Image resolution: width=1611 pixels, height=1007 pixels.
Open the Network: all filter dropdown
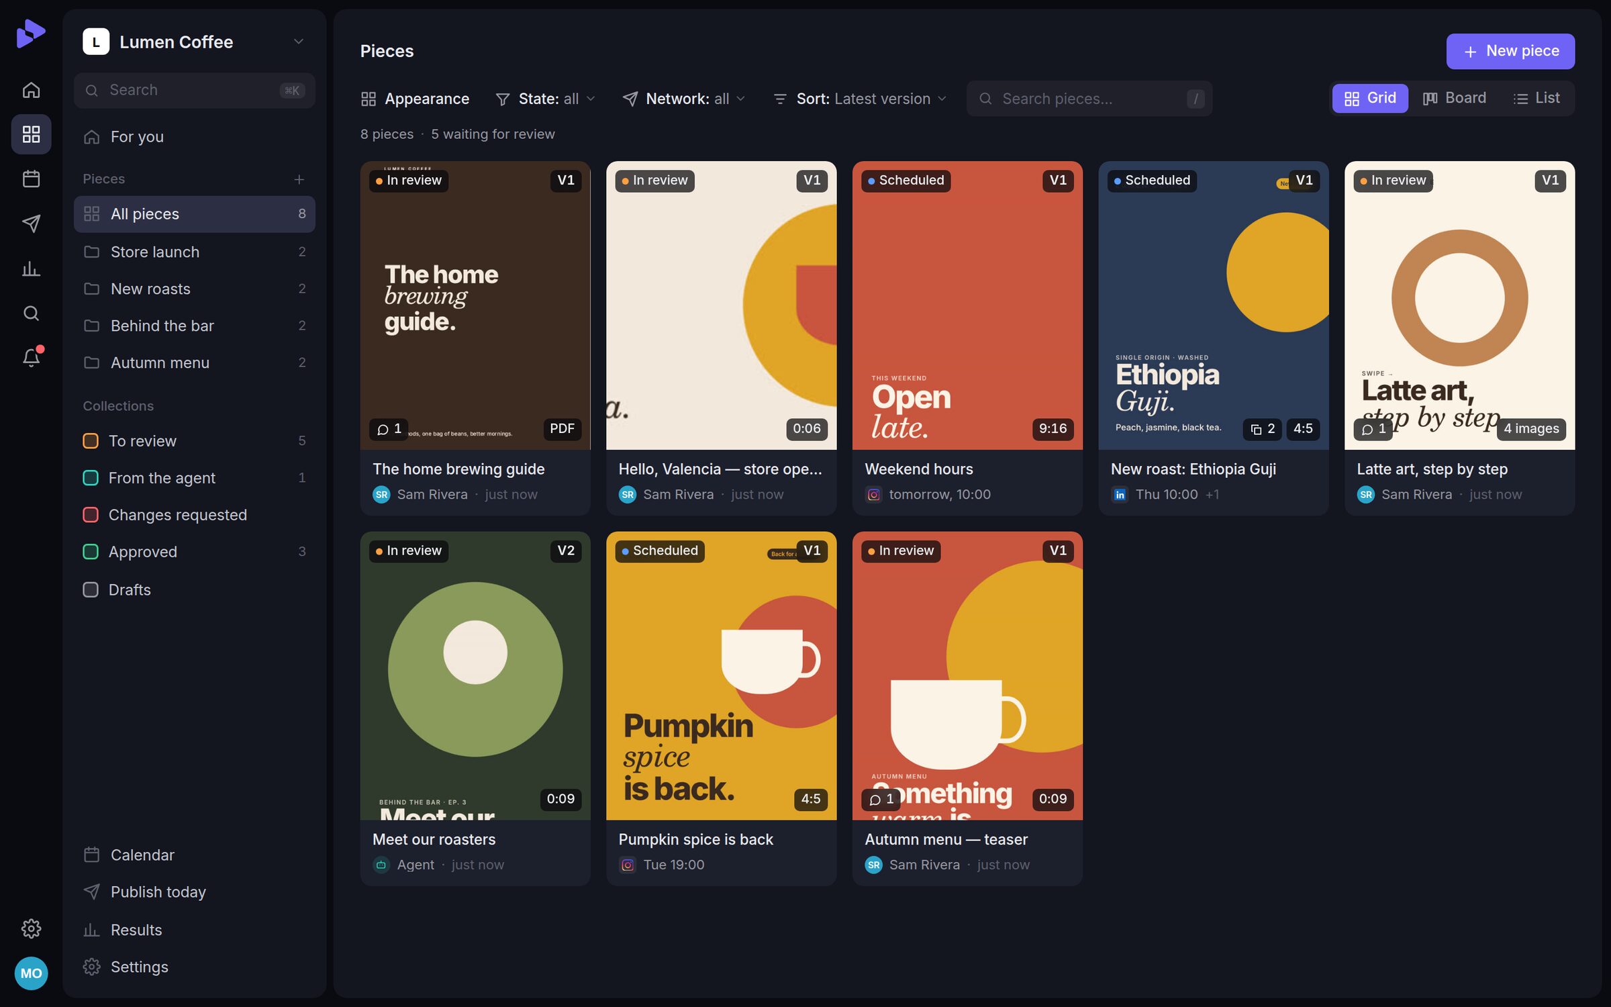pyautogui.click(x=683, y=99)
